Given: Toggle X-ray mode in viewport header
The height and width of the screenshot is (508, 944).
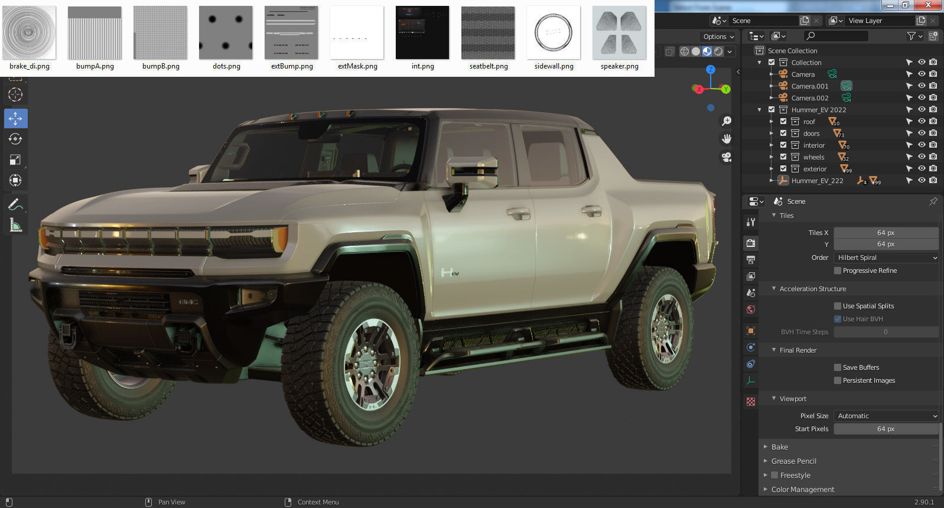Looking at the screenshot, I should pos(669,51).
